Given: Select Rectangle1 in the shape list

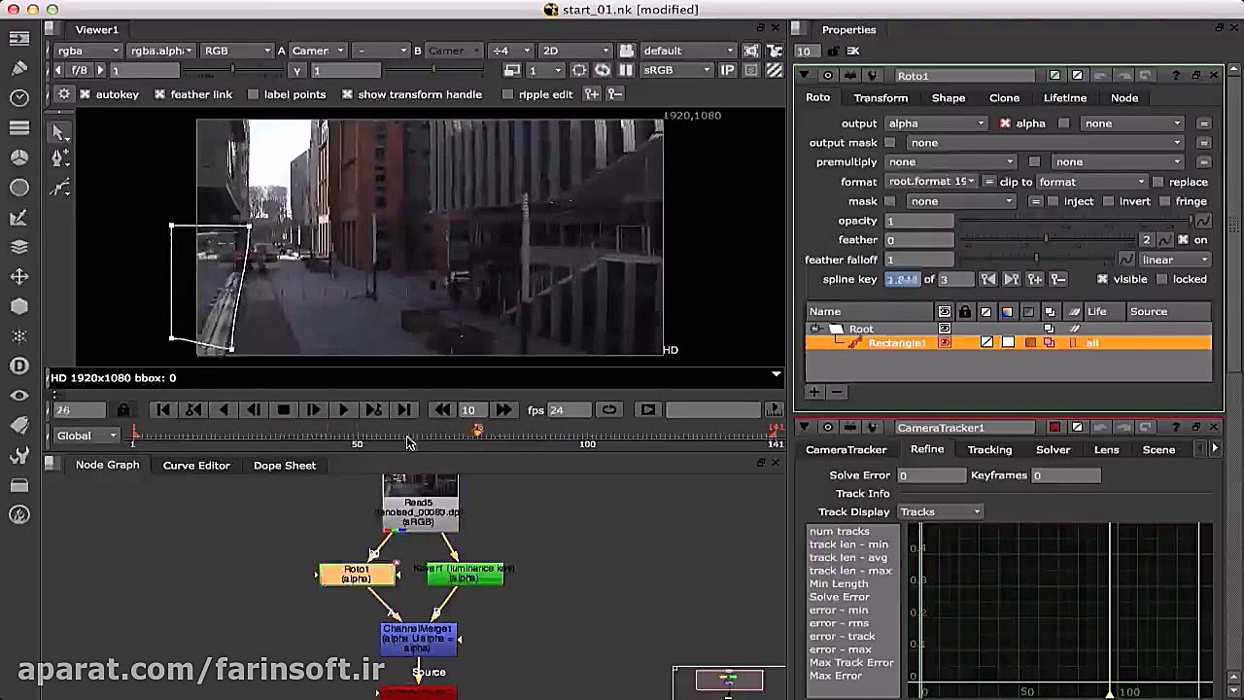Looking at the screenshot, I should [896, 343].
